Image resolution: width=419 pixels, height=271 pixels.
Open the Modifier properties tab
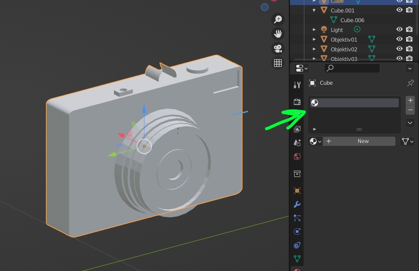pyautogui.click(x=297, y=204)
